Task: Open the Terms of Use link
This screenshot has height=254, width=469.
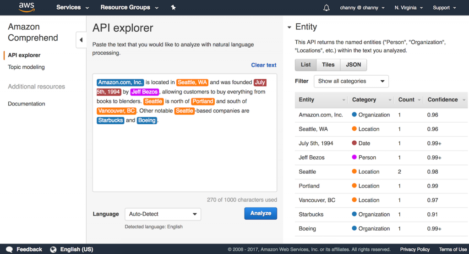Action: pyautogui.click(x=453, y=249)
